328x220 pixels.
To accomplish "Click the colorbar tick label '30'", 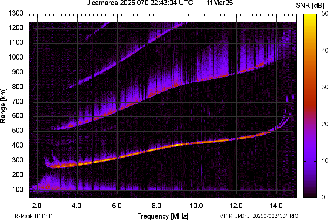I will [325, 87].
